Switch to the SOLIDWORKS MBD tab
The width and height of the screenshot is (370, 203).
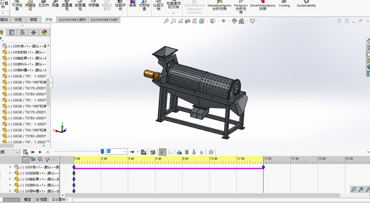[x=104, y=20]
